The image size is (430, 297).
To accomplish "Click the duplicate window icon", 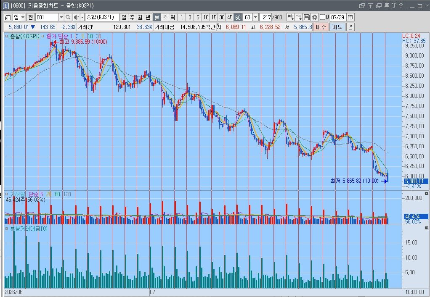I will pyautogui.click(x=379, y=5).
